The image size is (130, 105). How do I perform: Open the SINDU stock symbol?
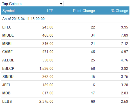click(x=8, y=77)
